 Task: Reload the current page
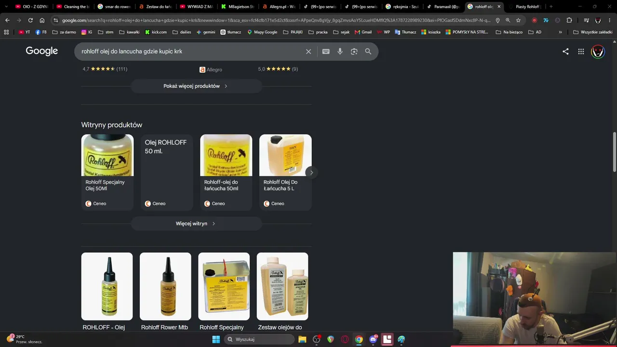30,20
